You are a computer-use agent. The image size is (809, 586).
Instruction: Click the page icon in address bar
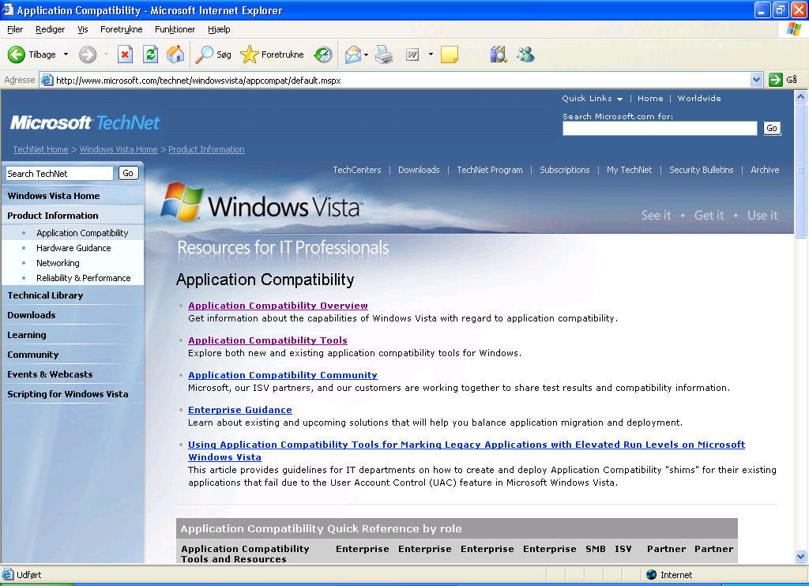coord(47,80)
